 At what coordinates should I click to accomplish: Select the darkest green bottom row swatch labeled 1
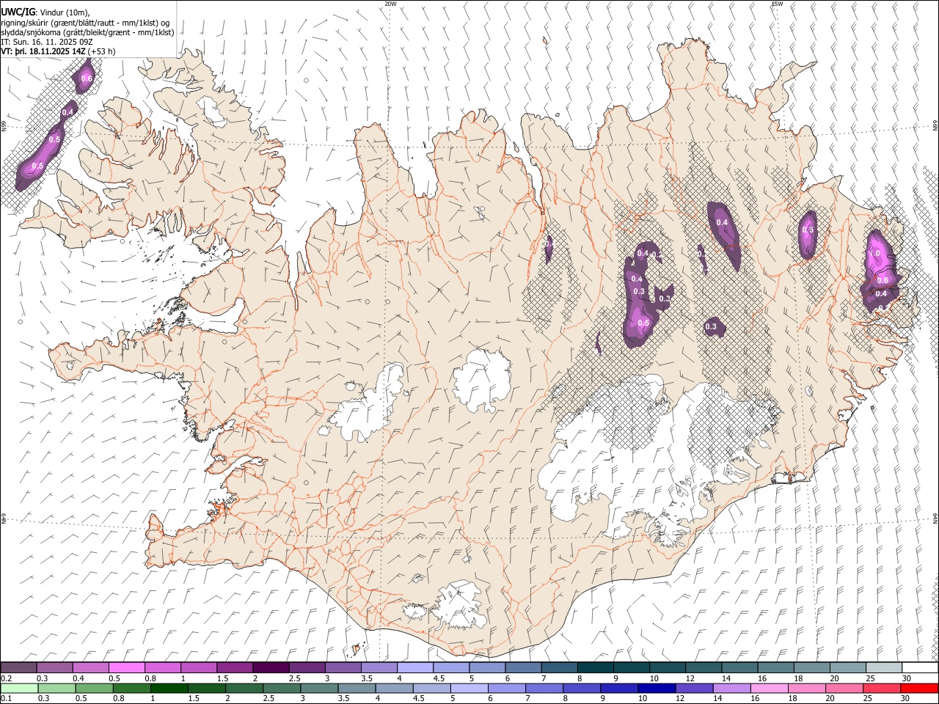point(169,689)
